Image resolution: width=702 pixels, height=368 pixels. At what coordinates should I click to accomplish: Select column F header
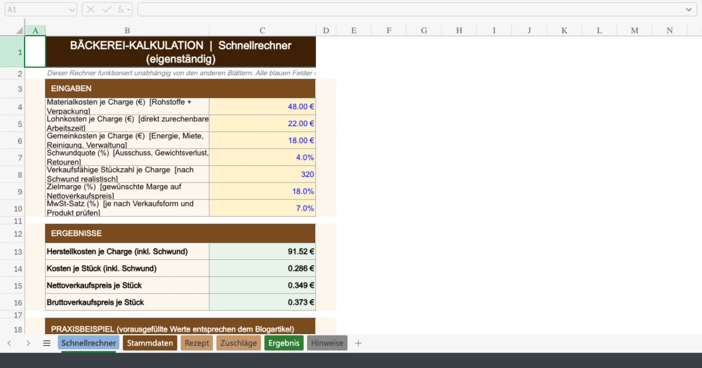coord(389,30)
